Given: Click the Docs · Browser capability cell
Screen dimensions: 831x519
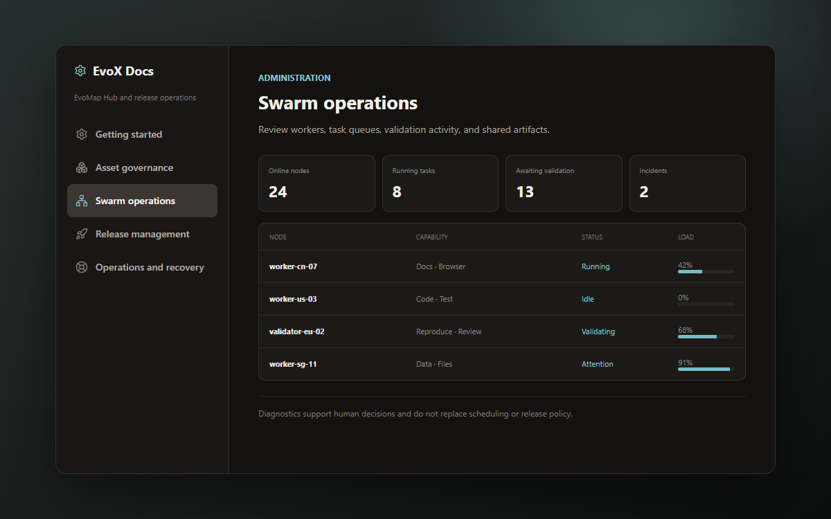Looking at the screenshot, I should 441,266.
